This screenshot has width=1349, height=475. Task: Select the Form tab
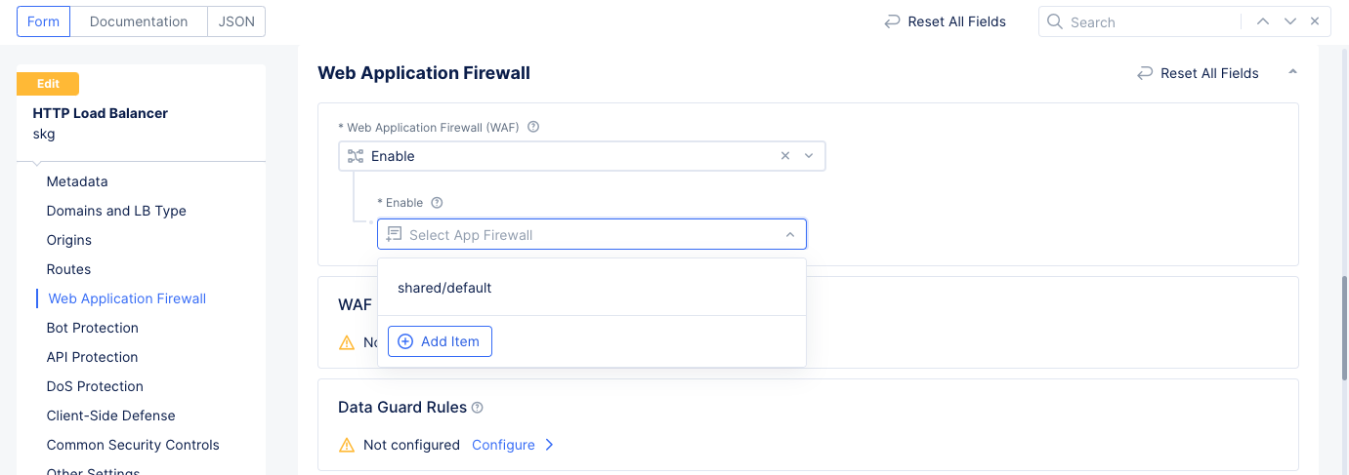pyautogui.click(x=43, y=21)
